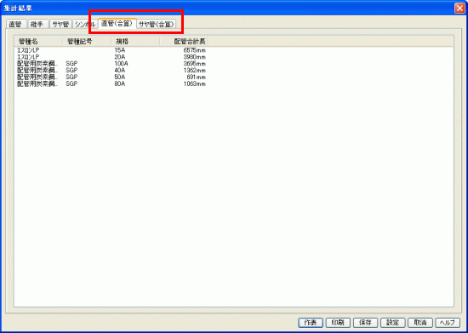Viewport: 468px width, 333px height.
Task: Click the 50A specification cell
Action: click(120, 77)
